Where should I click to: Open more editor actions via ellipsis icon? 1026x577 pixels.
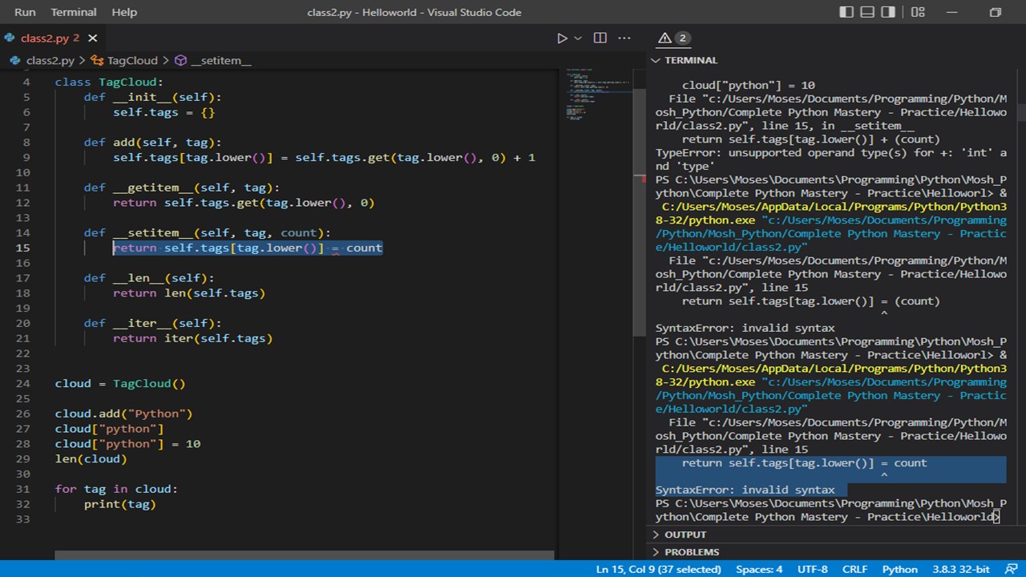click(x=624, y=38)
